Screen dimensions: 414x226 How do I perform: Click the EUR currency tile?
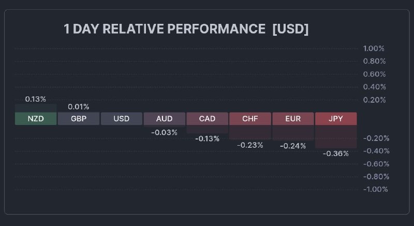coord(293,119)
